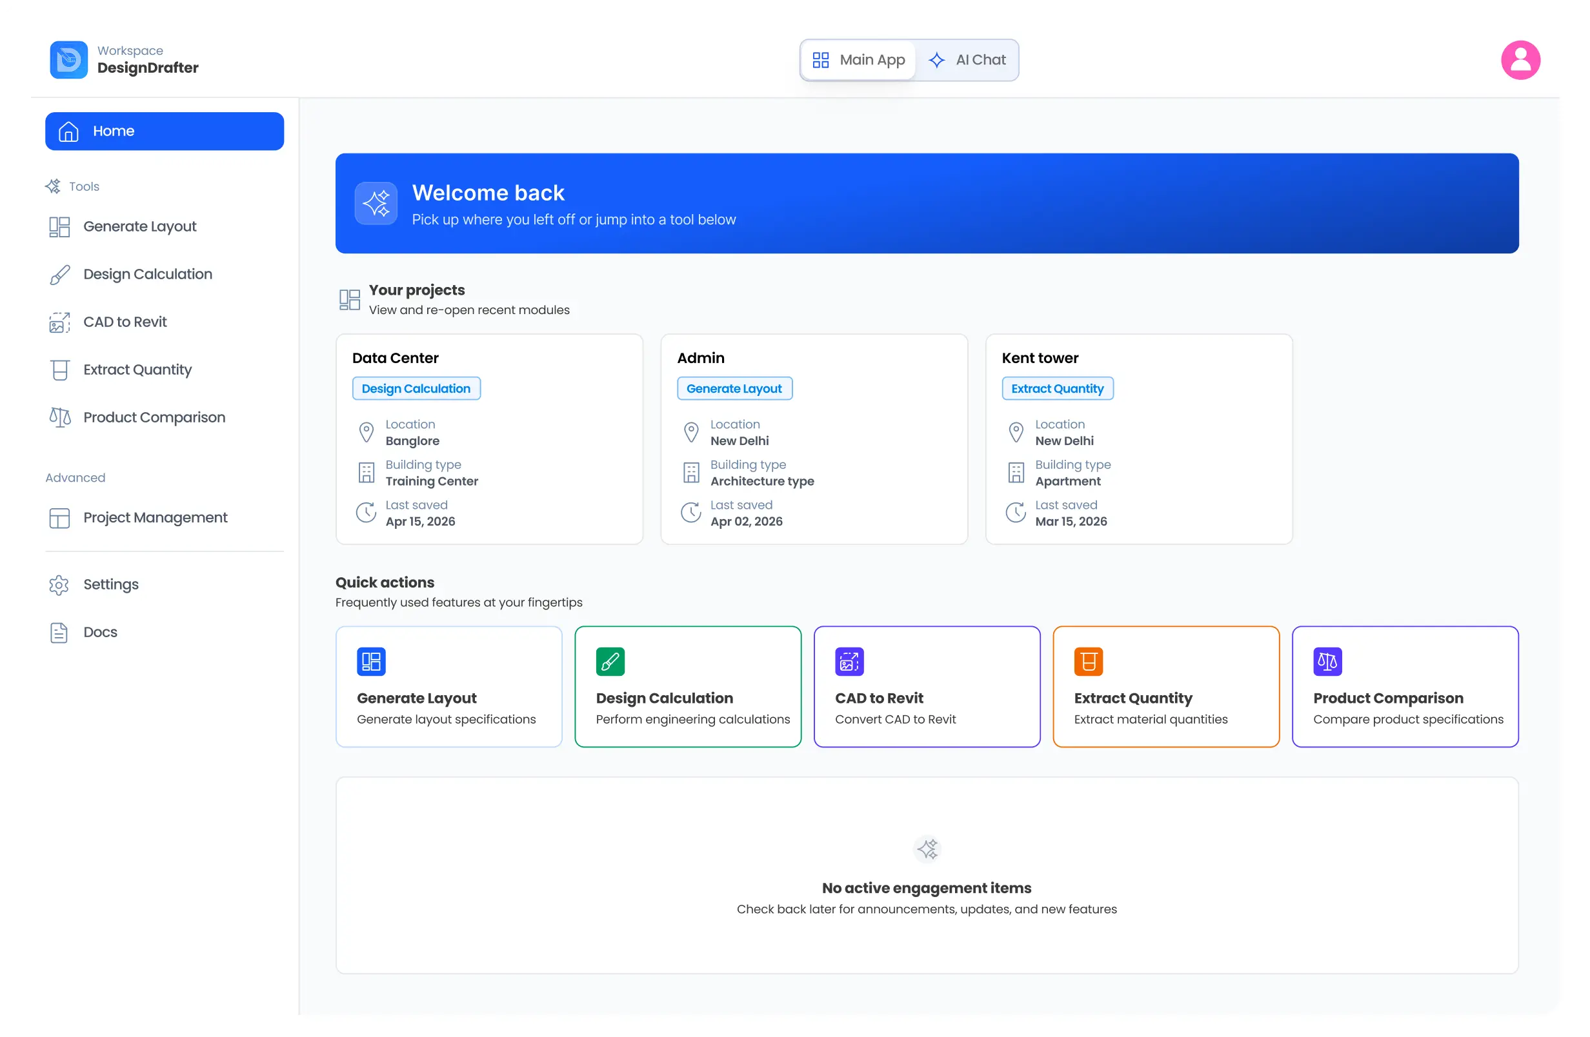Click the Apr 15, 2026 last saved date
Viewport: 1590px width, 1037px height.
point(420,522)
